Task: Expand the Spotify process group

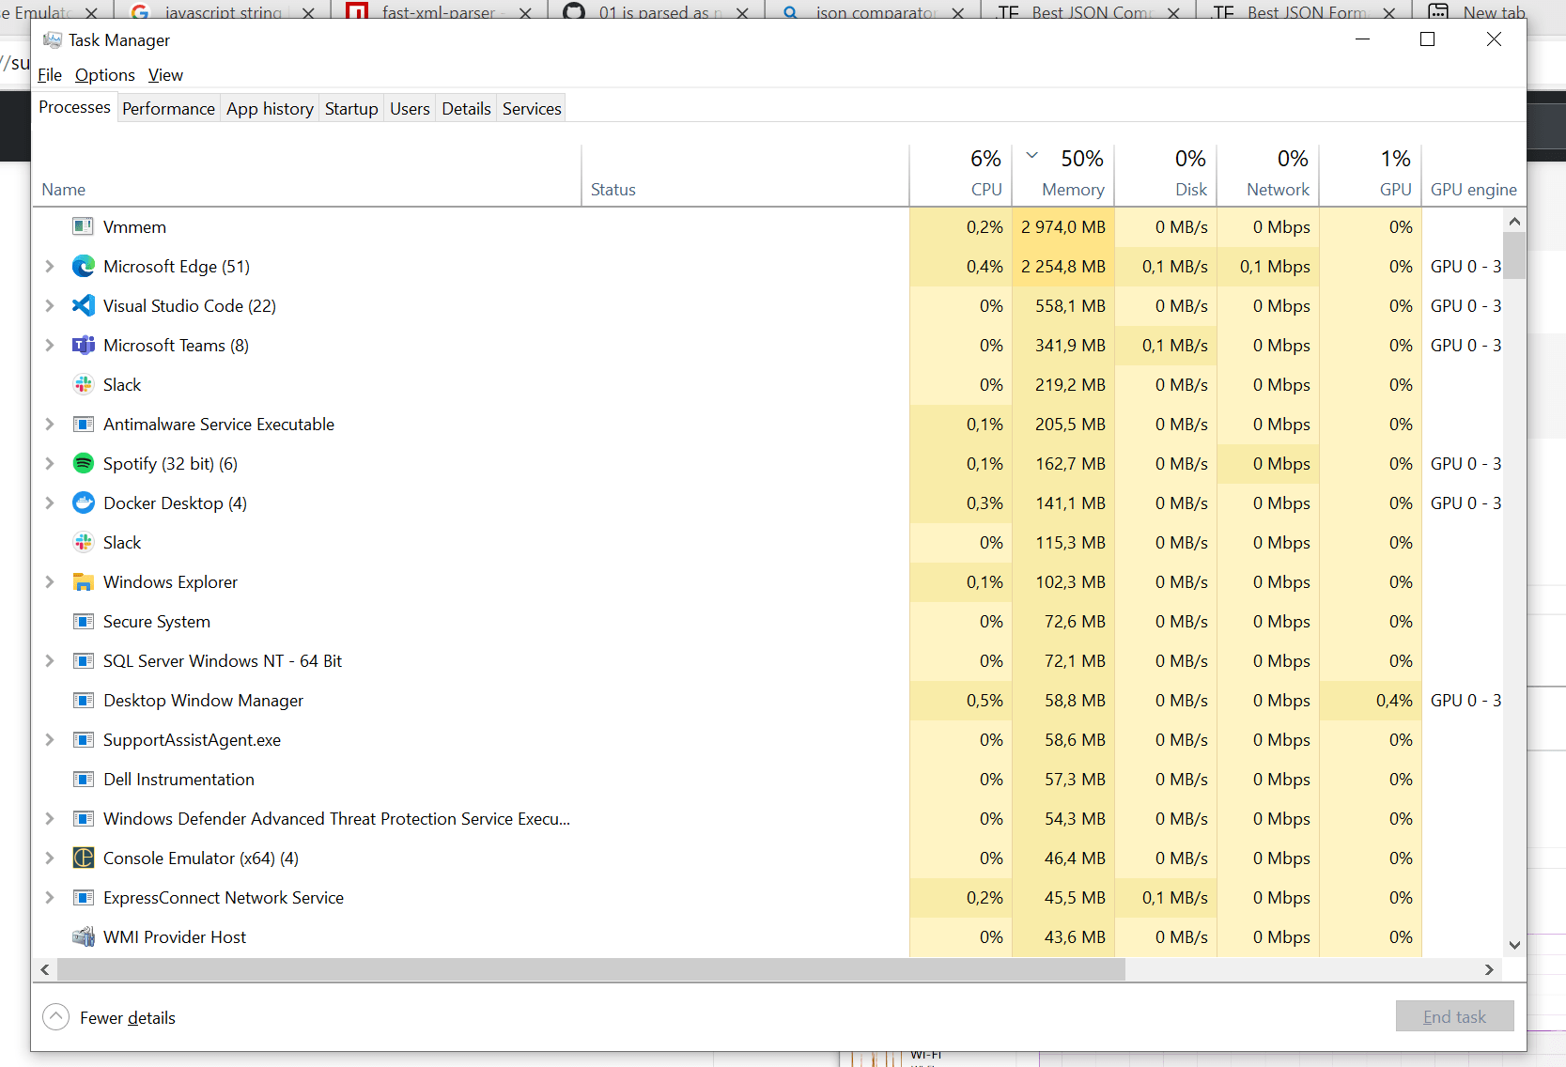Action: coord(50,463)
